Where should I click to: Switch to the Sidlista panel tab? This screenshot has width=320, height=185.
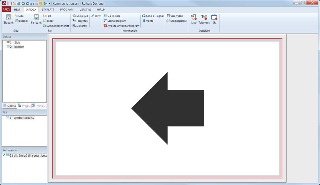(10, 106)
